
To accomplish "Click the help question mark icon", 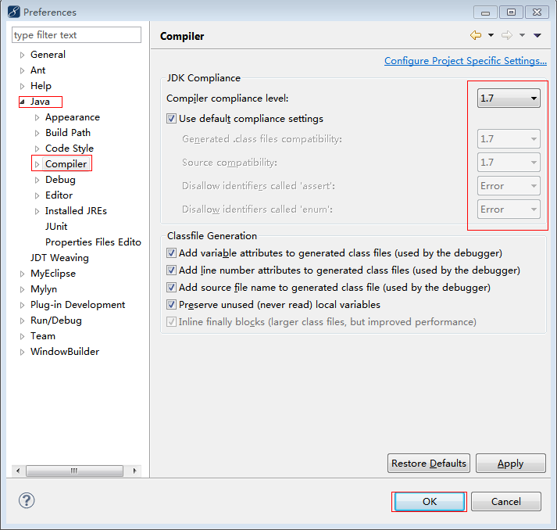I will [27, 500].
